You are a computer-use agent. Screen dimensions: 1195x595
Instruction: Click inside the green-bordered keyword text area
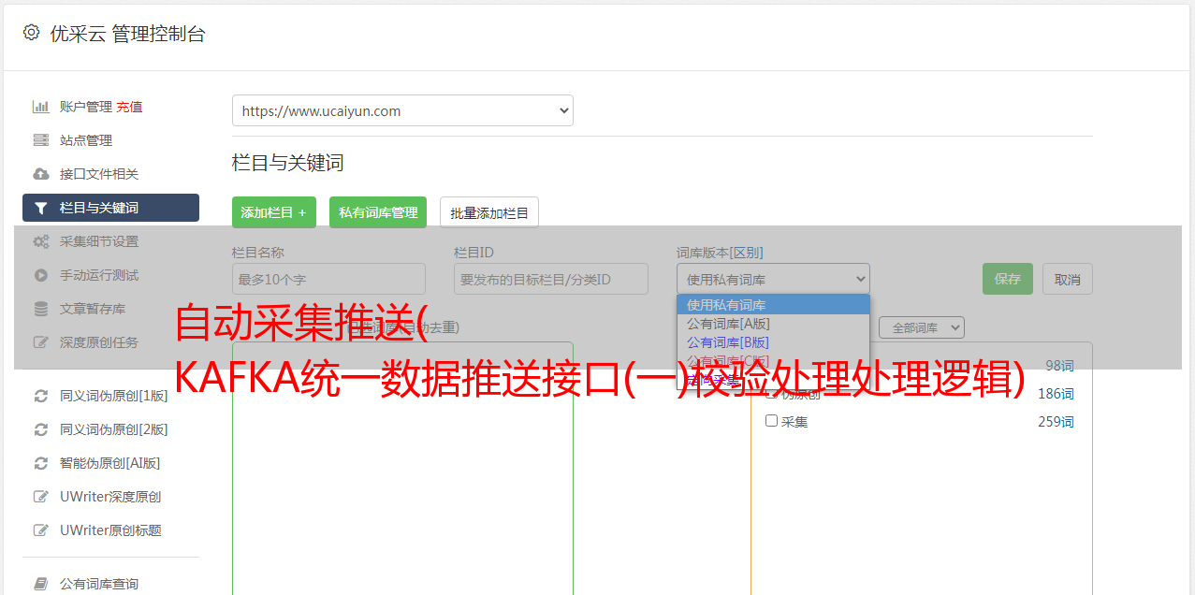402,468
